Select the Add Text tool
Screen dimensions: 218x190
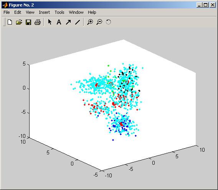point(59,22)
